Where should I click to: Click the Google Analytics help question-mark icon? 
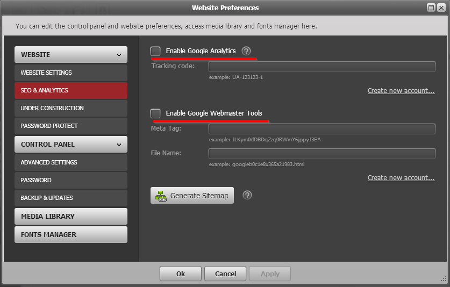click(x=246, y=51)
